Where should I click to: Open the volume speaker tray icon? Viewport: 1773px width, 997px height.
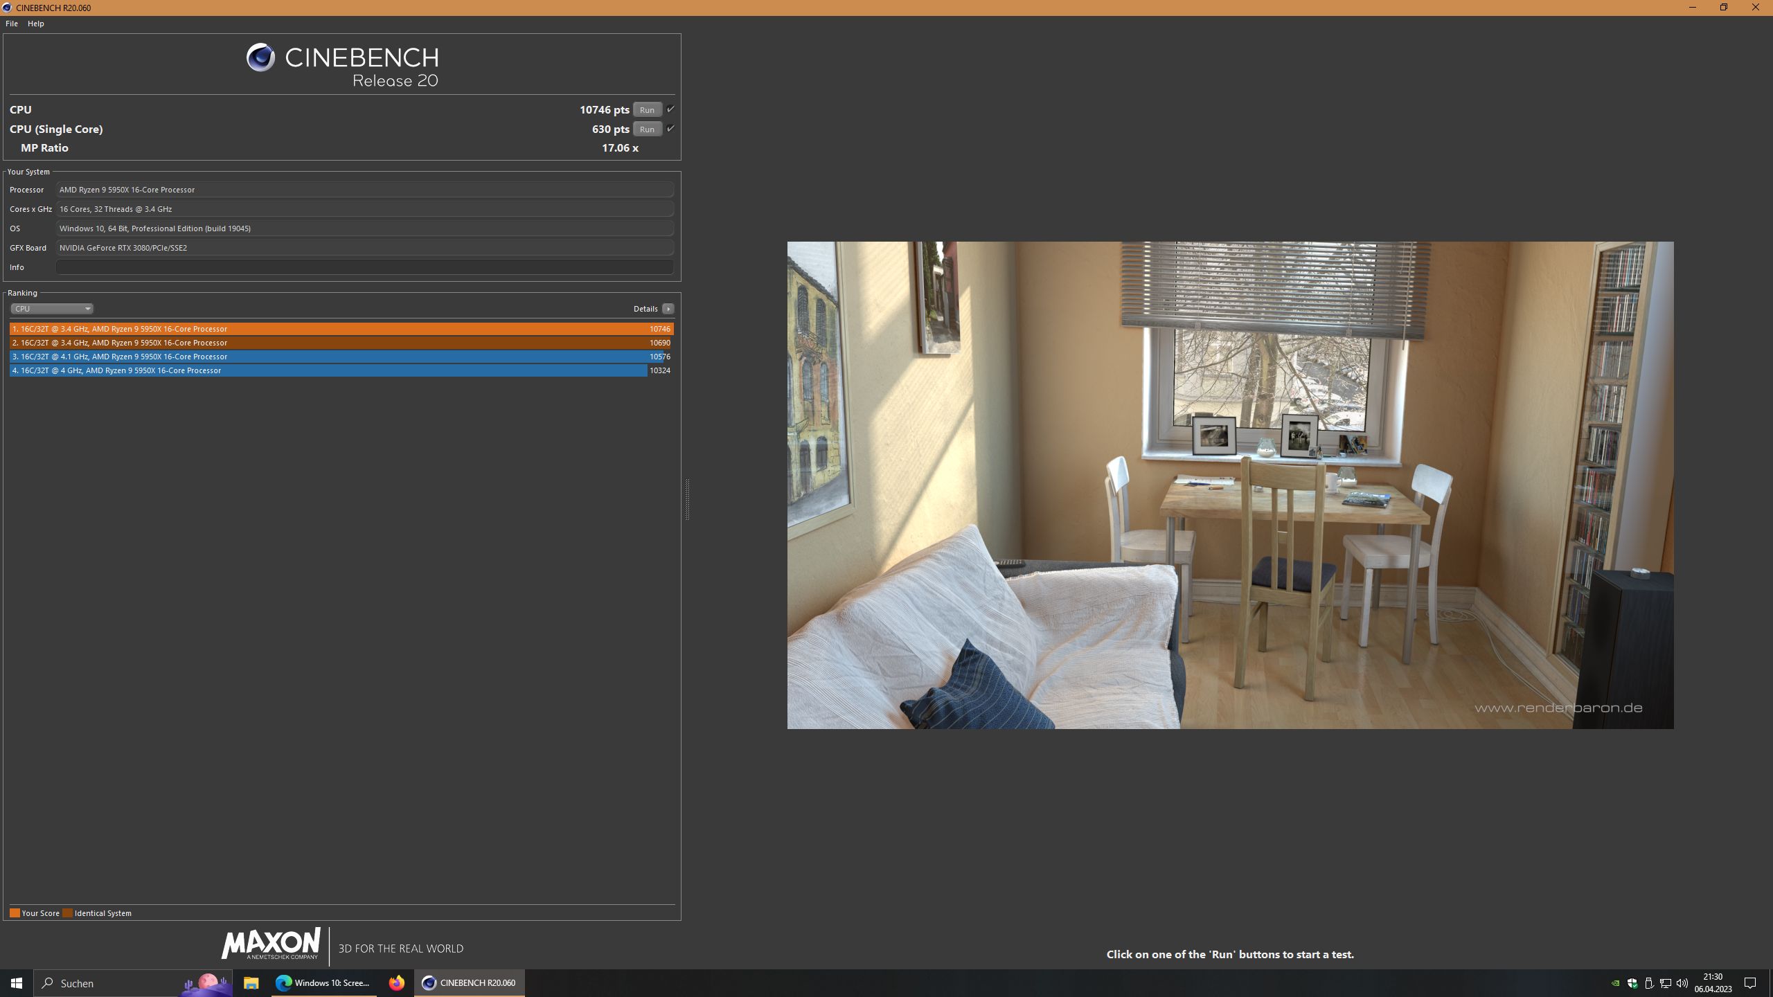(1682, 983)
